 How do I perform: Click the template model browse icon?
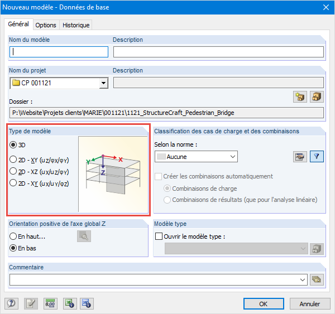pos(317,249)
